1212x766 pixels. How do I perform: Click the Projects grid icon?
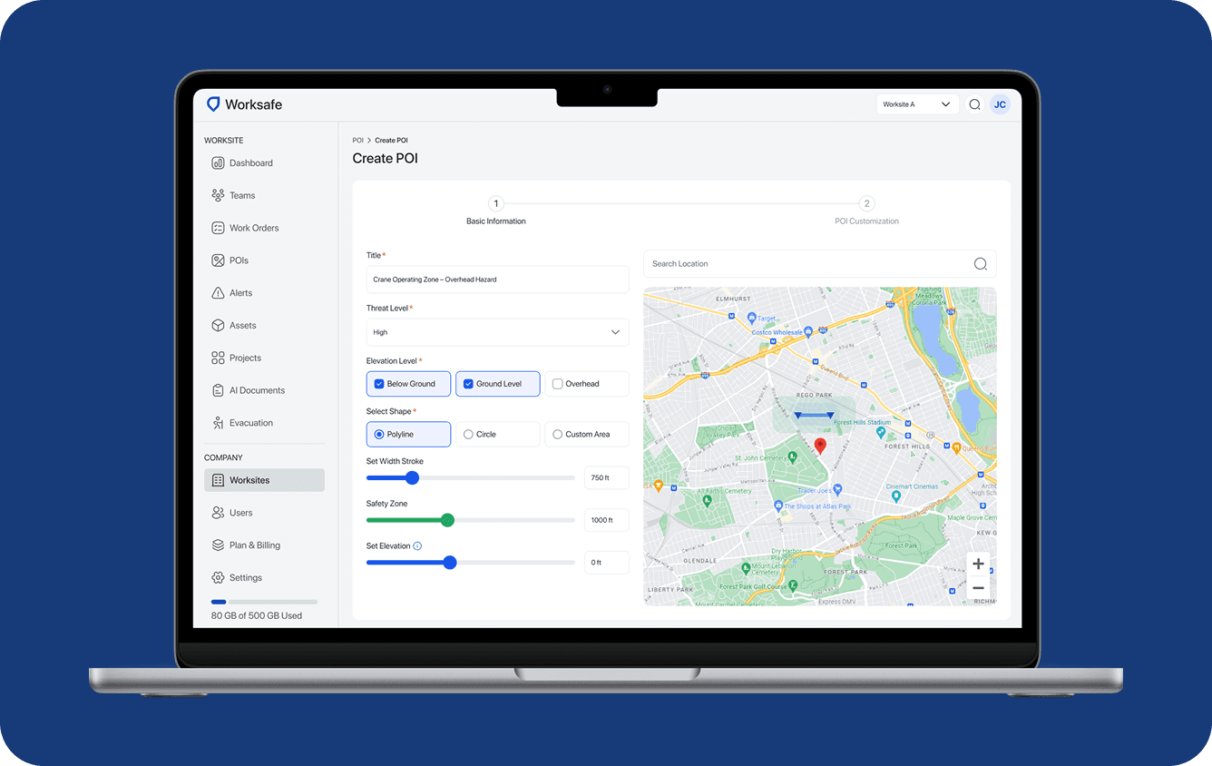[218, 358]
